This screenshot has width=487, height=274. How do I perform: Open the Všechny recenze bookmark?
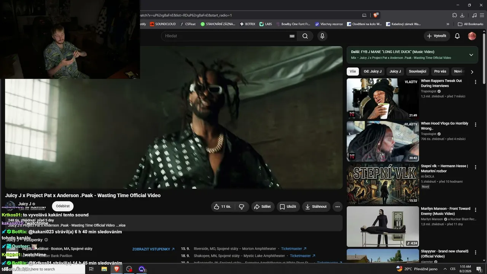pos(329,24)
